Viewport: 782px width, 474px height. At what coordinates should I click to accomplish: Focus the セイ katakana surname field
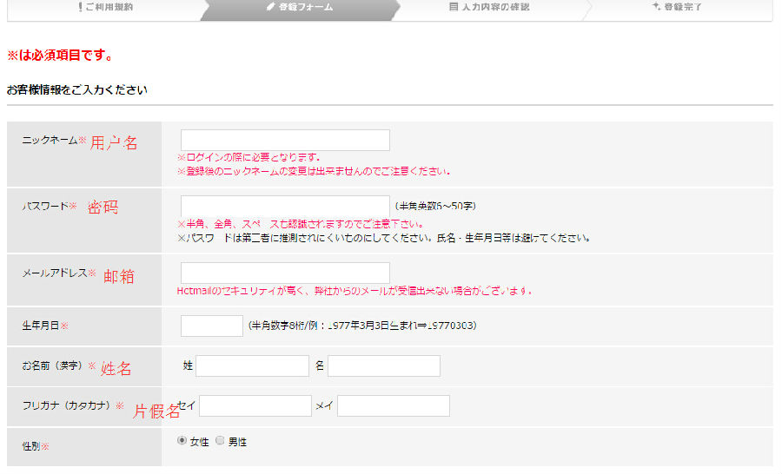coord(255,405)
